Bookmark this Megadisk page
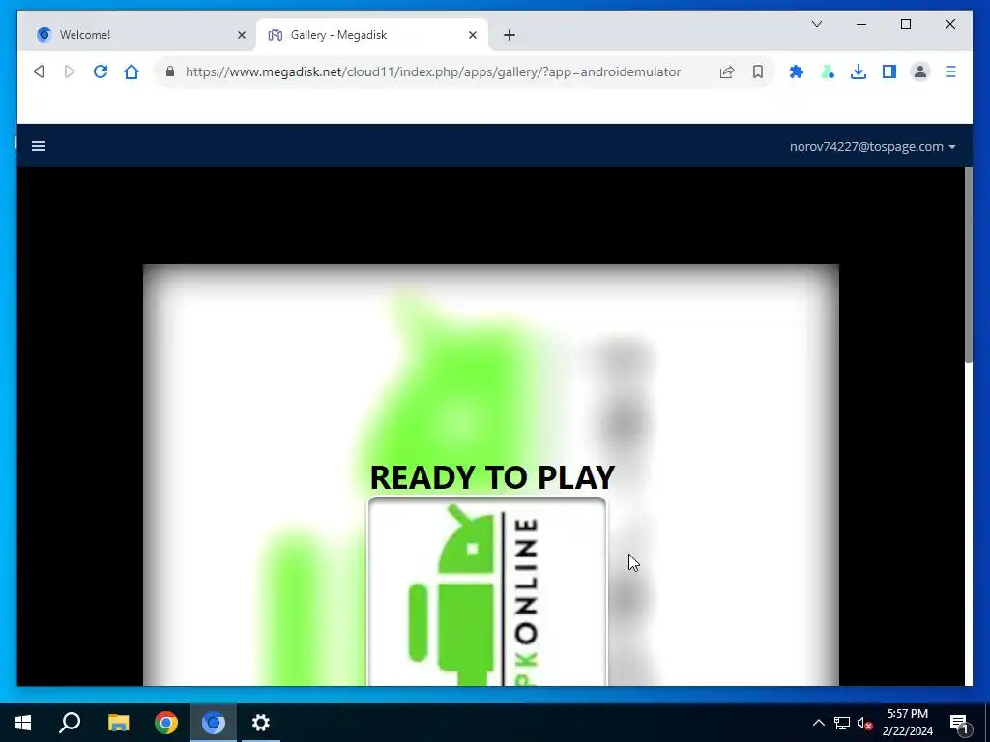The width and height of the screenshot is (990, 742). (758, 71)
